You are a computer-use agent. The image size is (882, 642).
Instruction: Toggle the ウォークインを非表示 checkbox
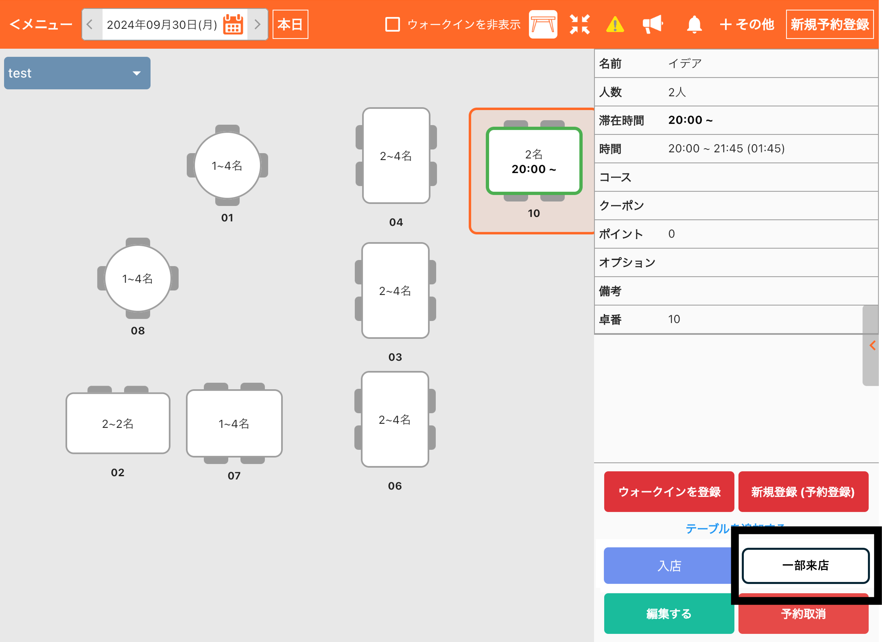(x=392, y=24)
